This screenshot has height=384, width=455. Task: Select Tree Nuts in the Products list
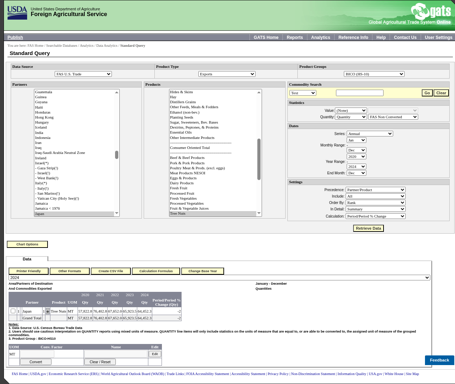tap(213, 214)
